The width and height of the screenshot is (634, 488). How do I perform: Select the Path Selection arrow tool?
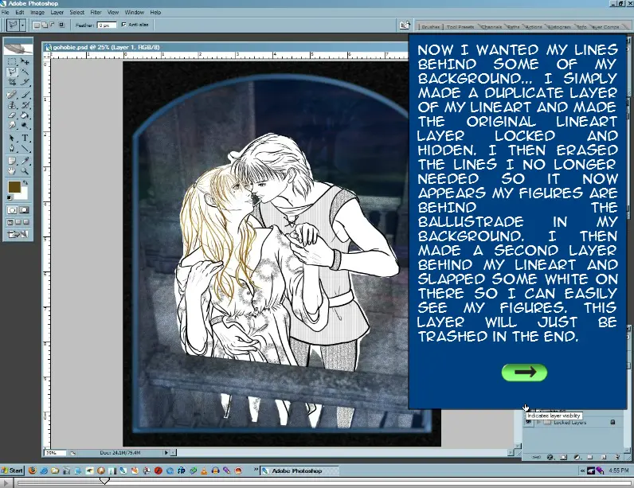click(12, 139)
